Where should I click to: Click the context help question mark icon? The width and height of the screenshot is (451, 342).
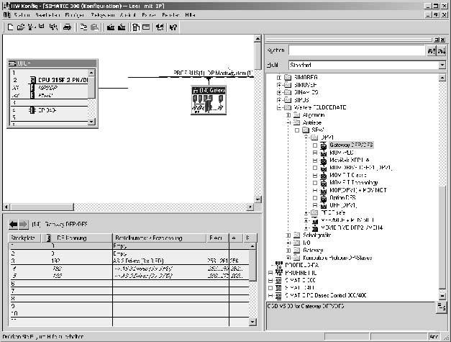coord(173,27)
